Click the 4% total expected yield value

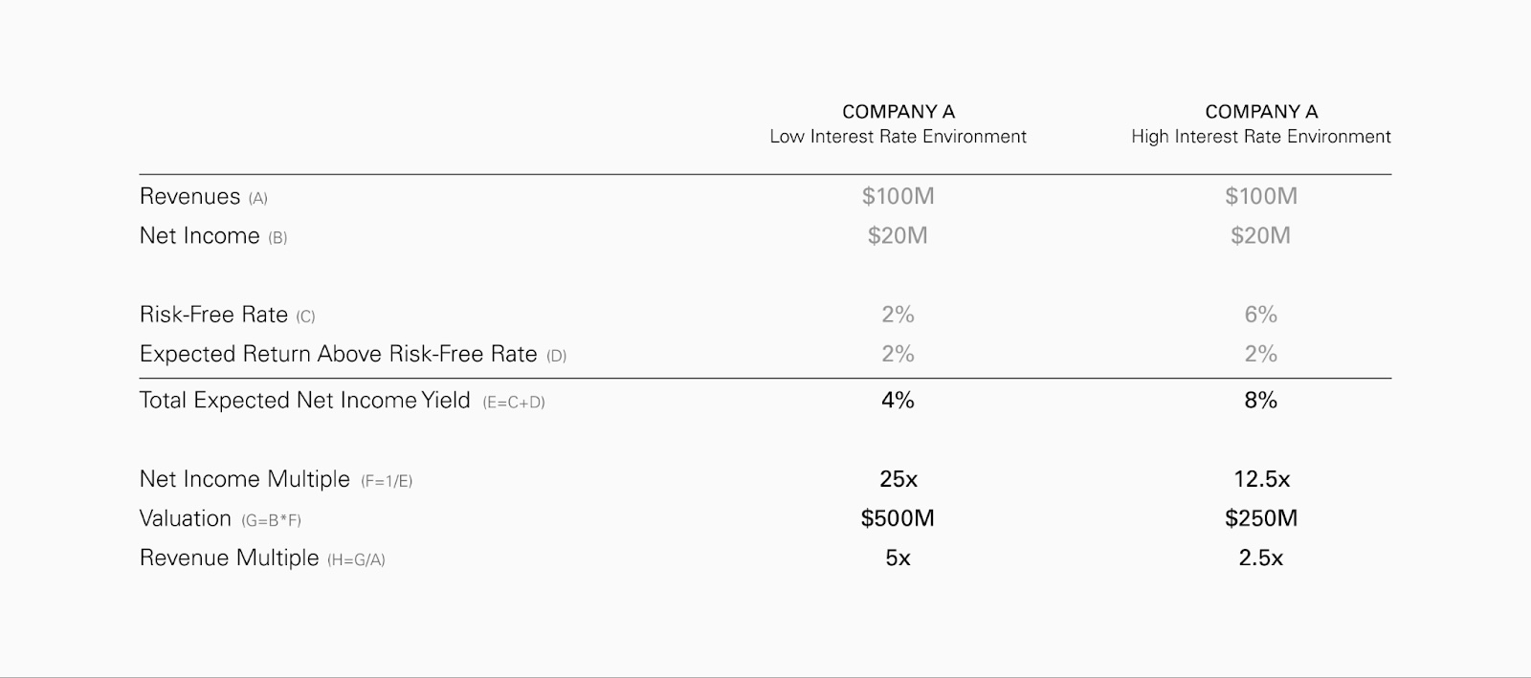point(898,401)
